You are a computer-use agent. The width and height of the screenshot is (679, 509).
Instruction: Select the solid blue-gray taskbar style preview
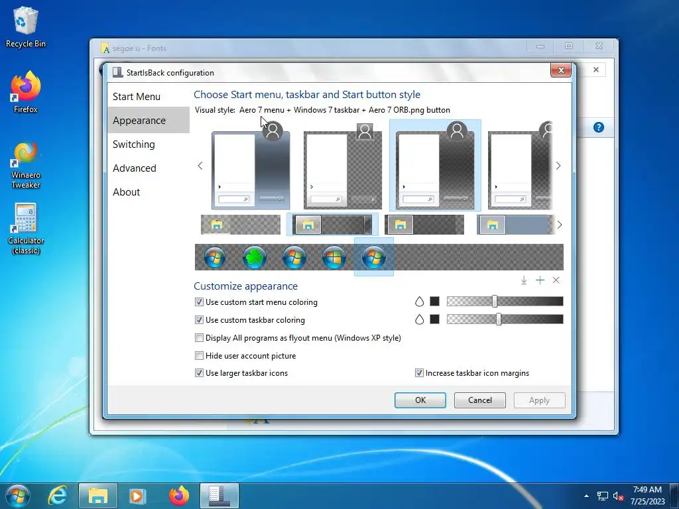(x=515, y=225)
